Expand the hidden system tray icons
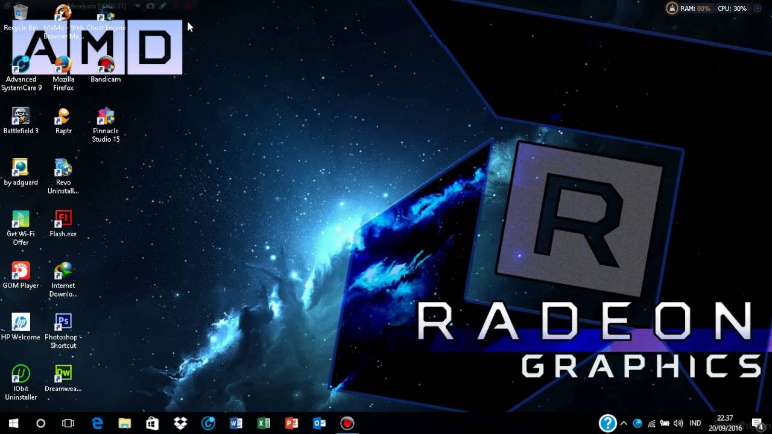Image resolution: width=772 pixels, height=434 pixels. pos(624,423)
